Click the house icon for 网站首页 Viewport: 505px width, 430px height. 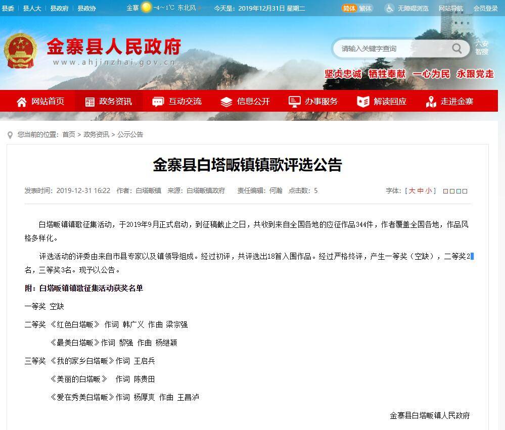click(22, 102)
